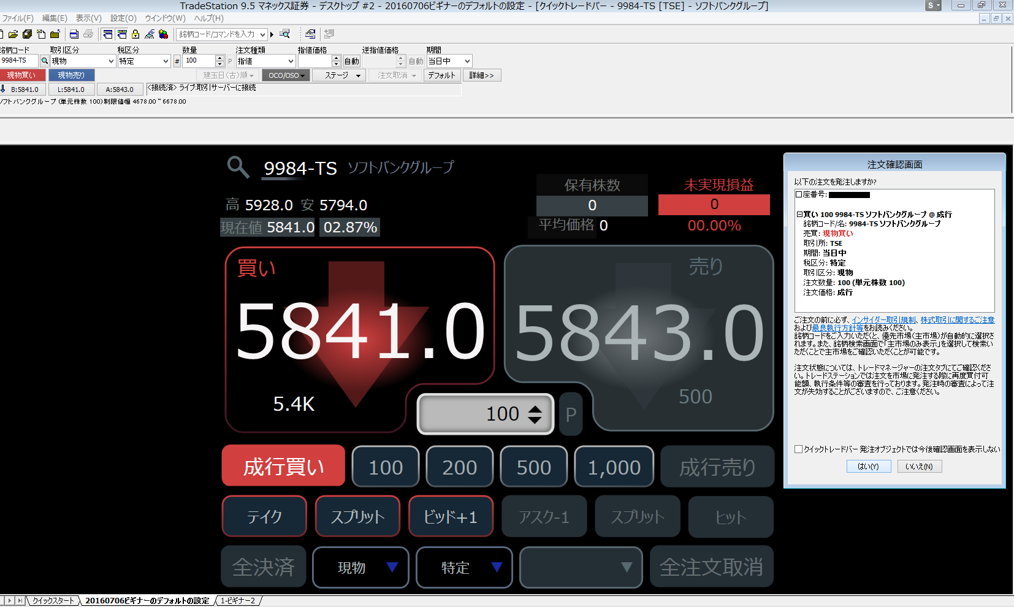Click the 詳細>> button

pyautogui.click(x=482, y=75)
